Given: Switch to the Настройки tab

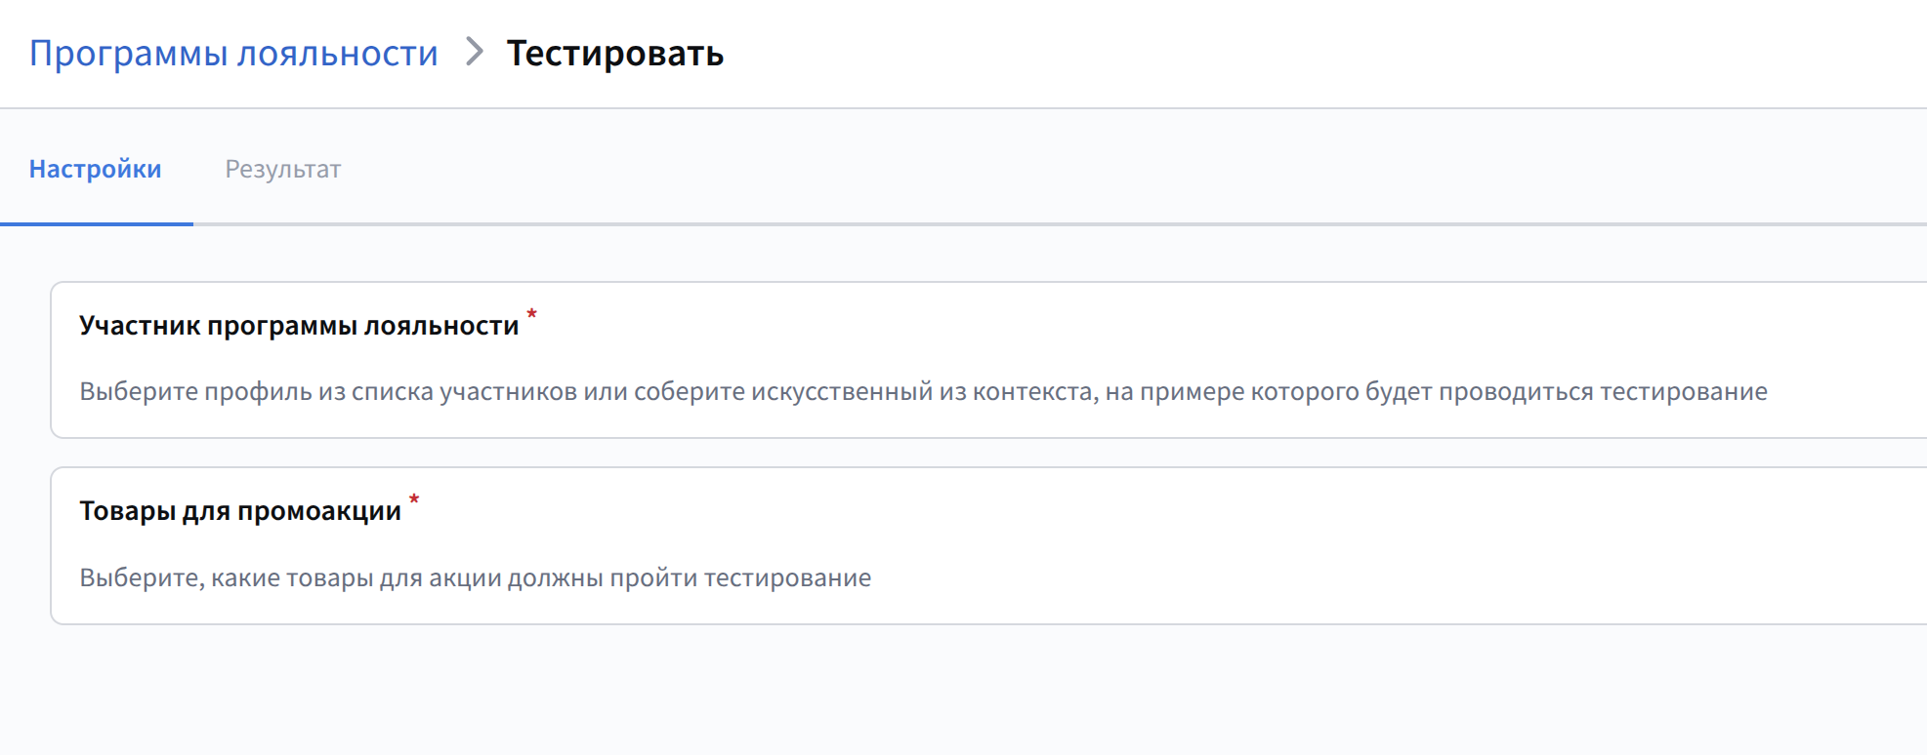Looking at the screenshot, I should (95, 169).
